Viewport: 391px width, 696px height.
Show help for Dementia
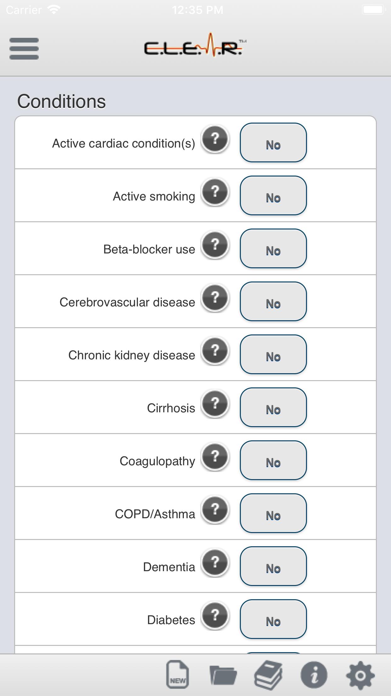click(x=215, y=563)
